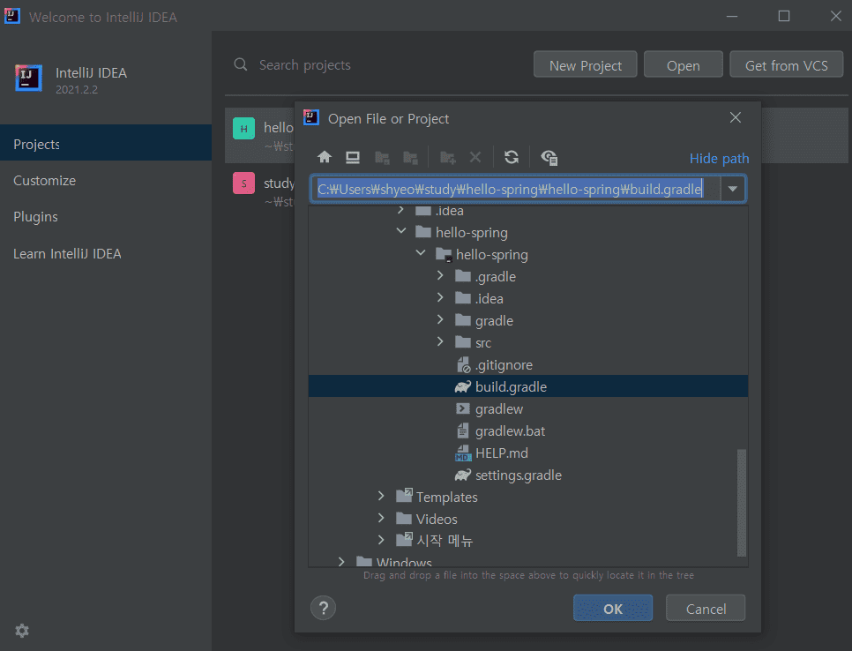The image size is (852, 651).
Task: Select the .gitignore file icon
Action: [x=464, y=365]
